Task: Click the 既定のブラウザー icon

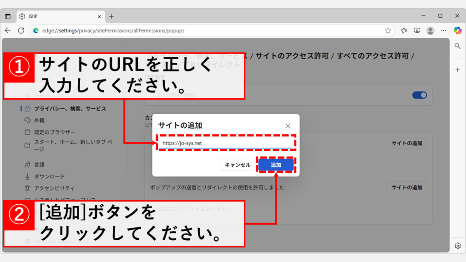Action: 27,132
